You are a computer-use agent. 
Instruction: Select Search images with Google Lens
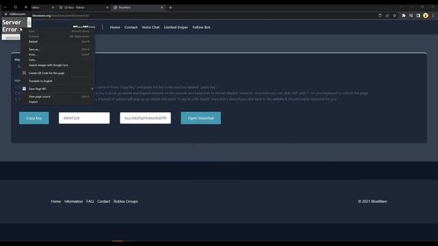tap(58, 65)
